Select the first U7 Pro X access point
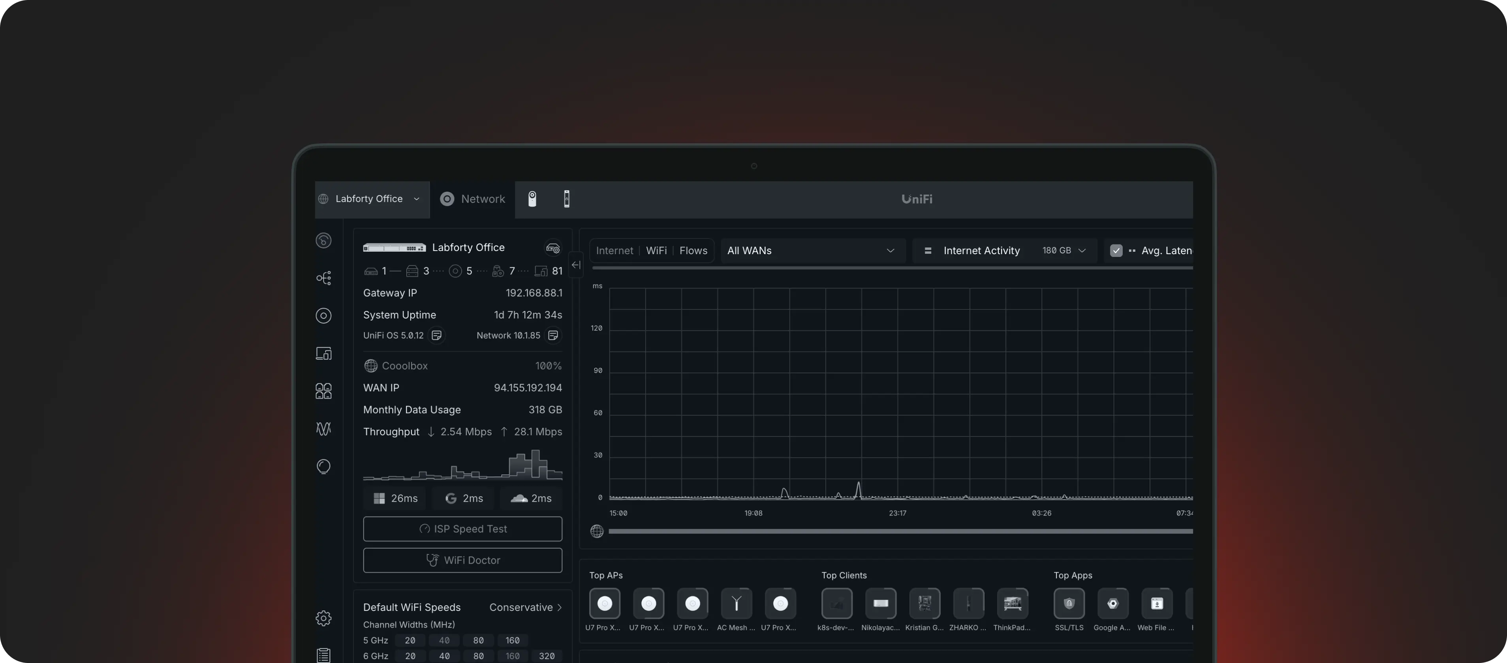 tap(604, 603)
